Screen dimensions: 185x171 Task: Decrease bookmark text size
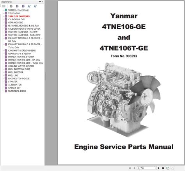click(35, 6)
